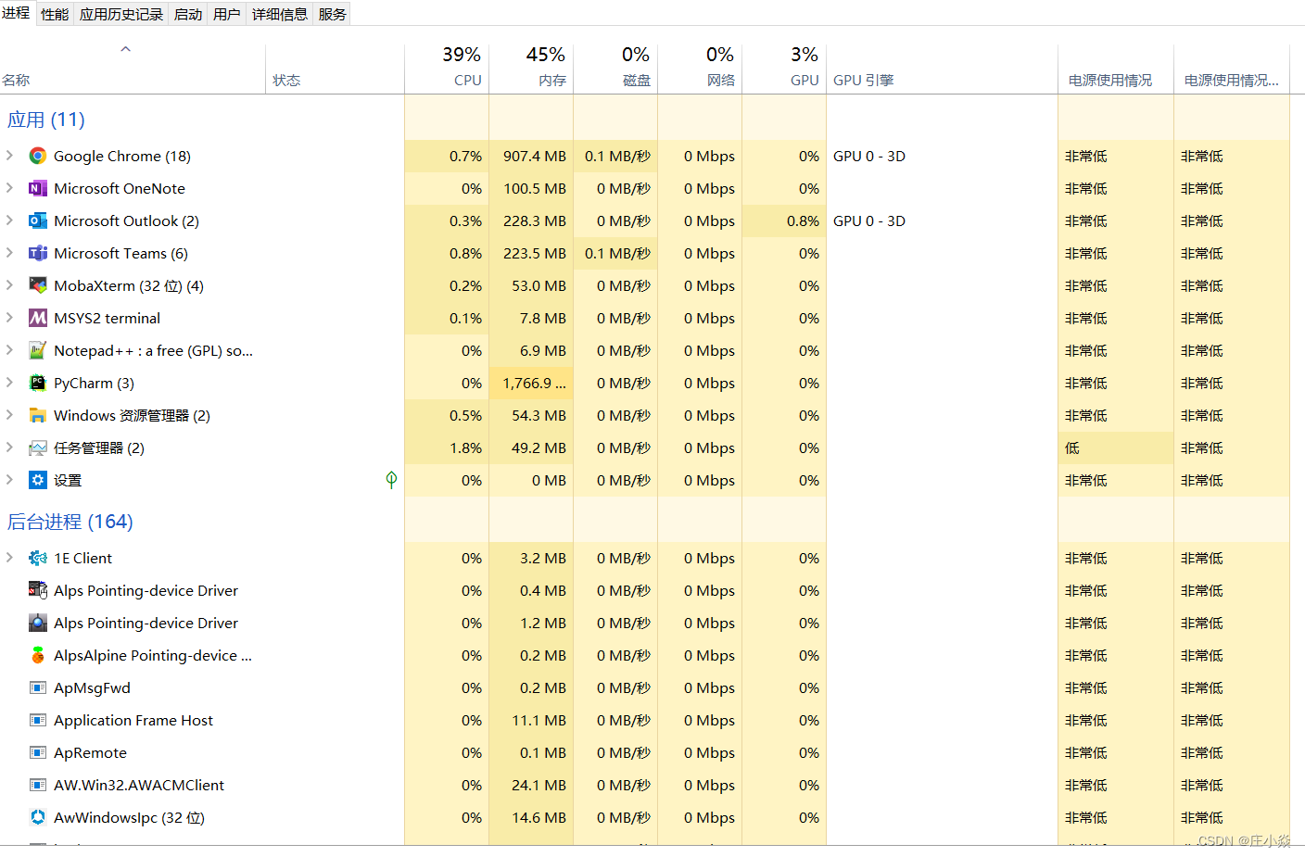The image size is (1305, 857).
Task: Expand Microsoft OneNote process group
Action: (9, 188)
